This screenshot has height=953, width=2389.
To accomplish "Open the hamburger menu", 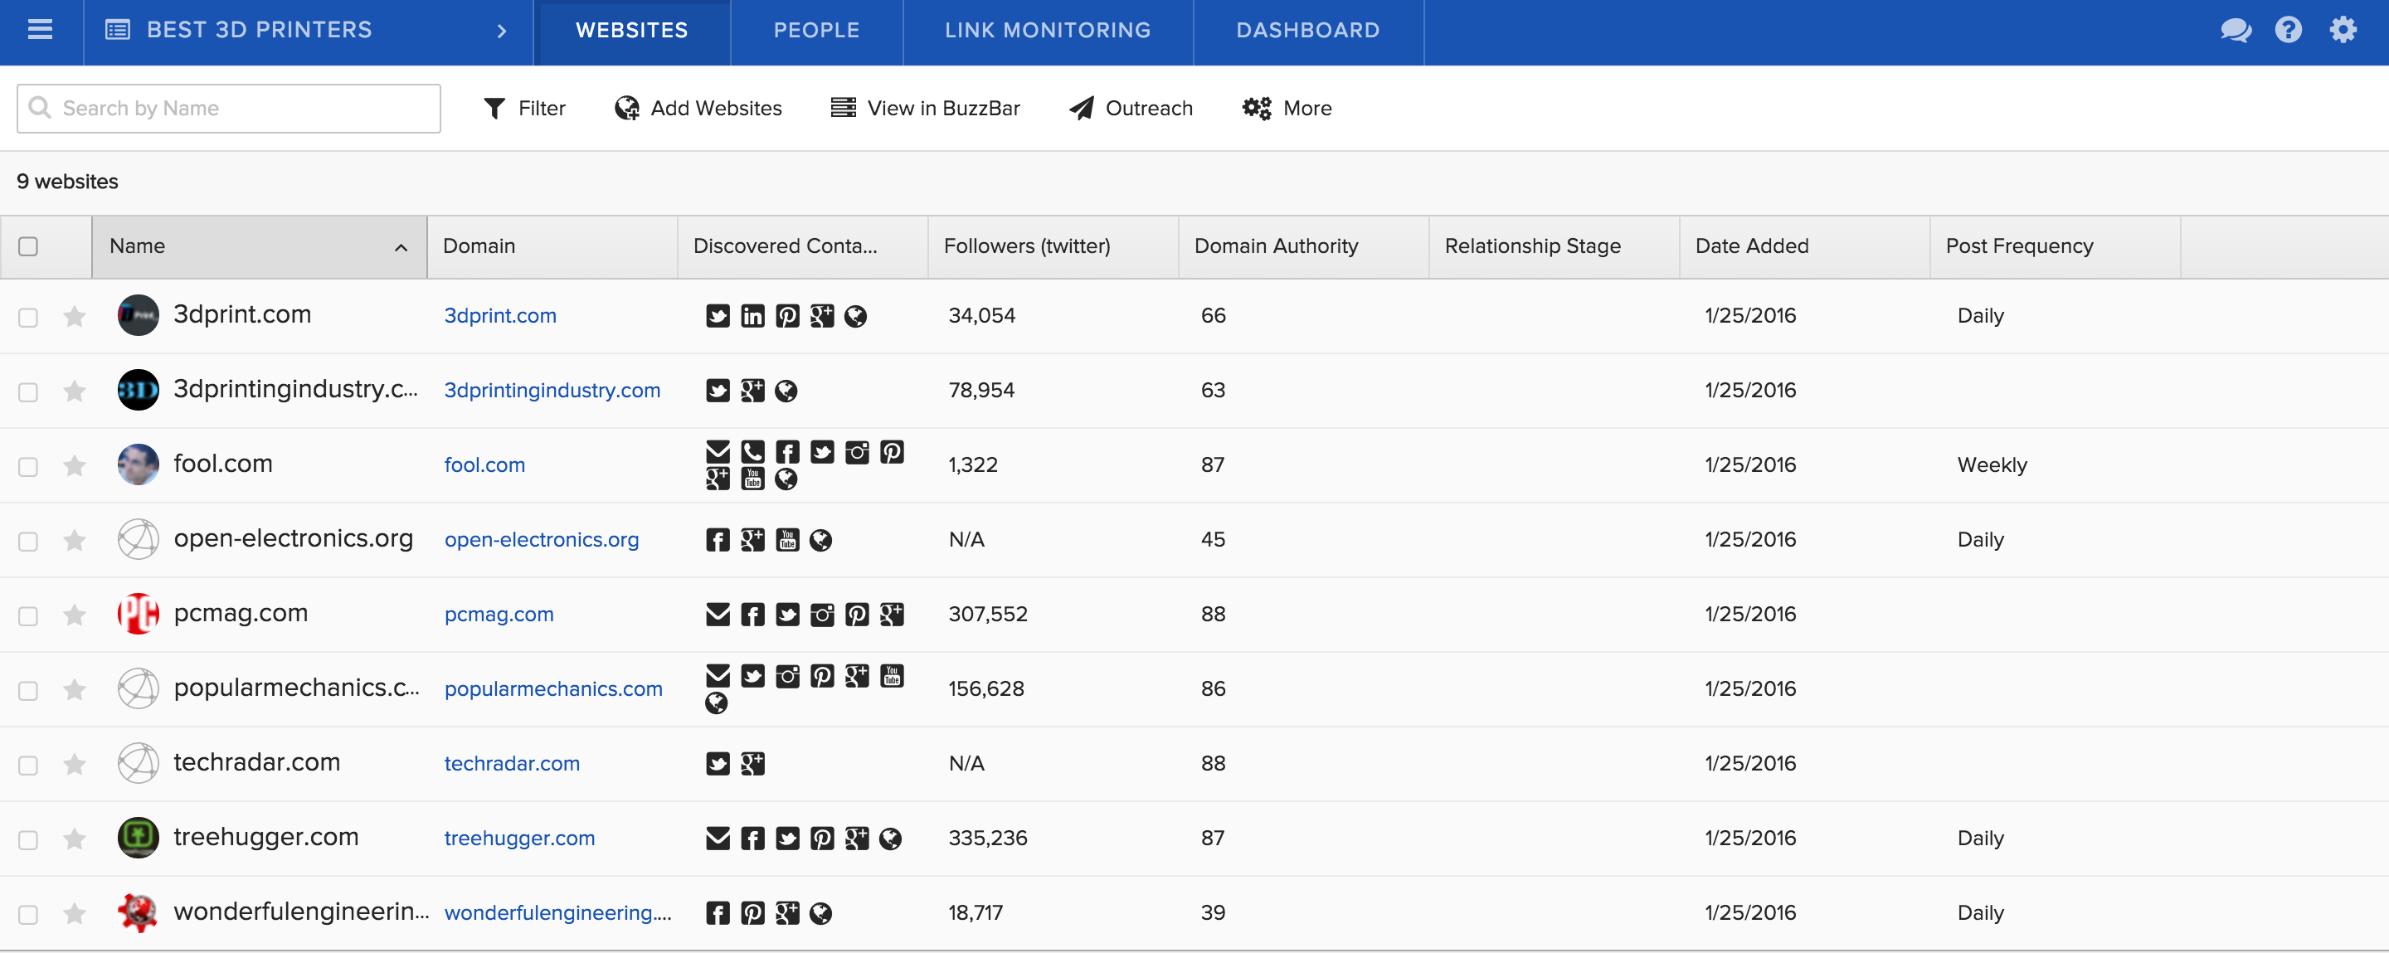I will point(40,30).
